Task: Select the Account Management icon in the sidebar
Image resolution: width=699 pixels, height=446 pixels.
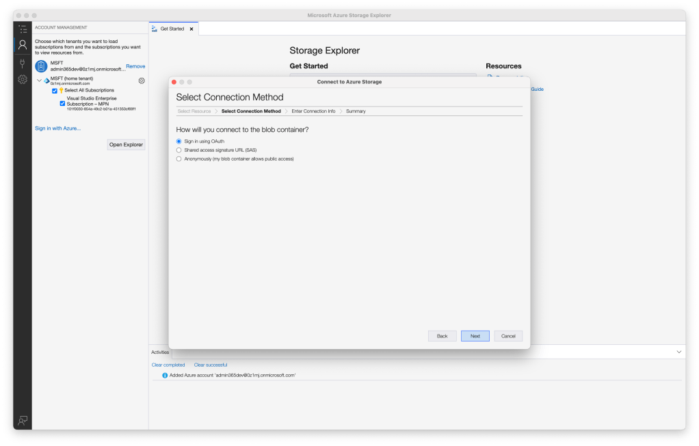Action: click(x=23, y=46)
